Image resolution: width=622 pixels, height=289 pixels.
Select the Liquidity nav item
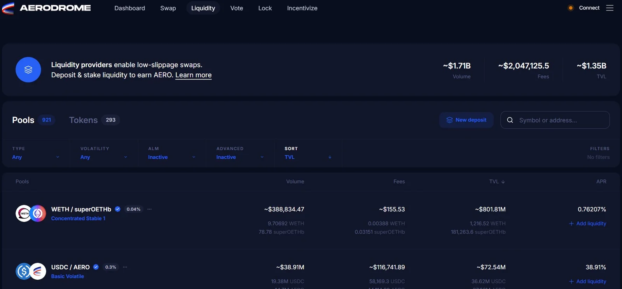pyautogui.click(x=203, y=8)
